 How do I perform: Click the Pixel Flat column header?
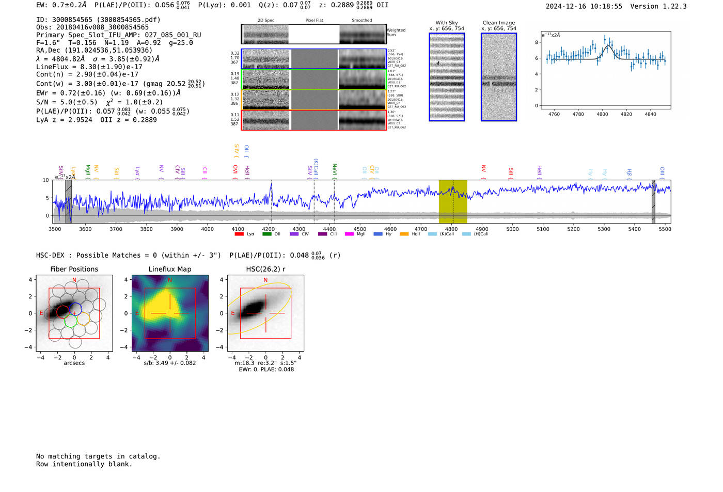point(314,21)
